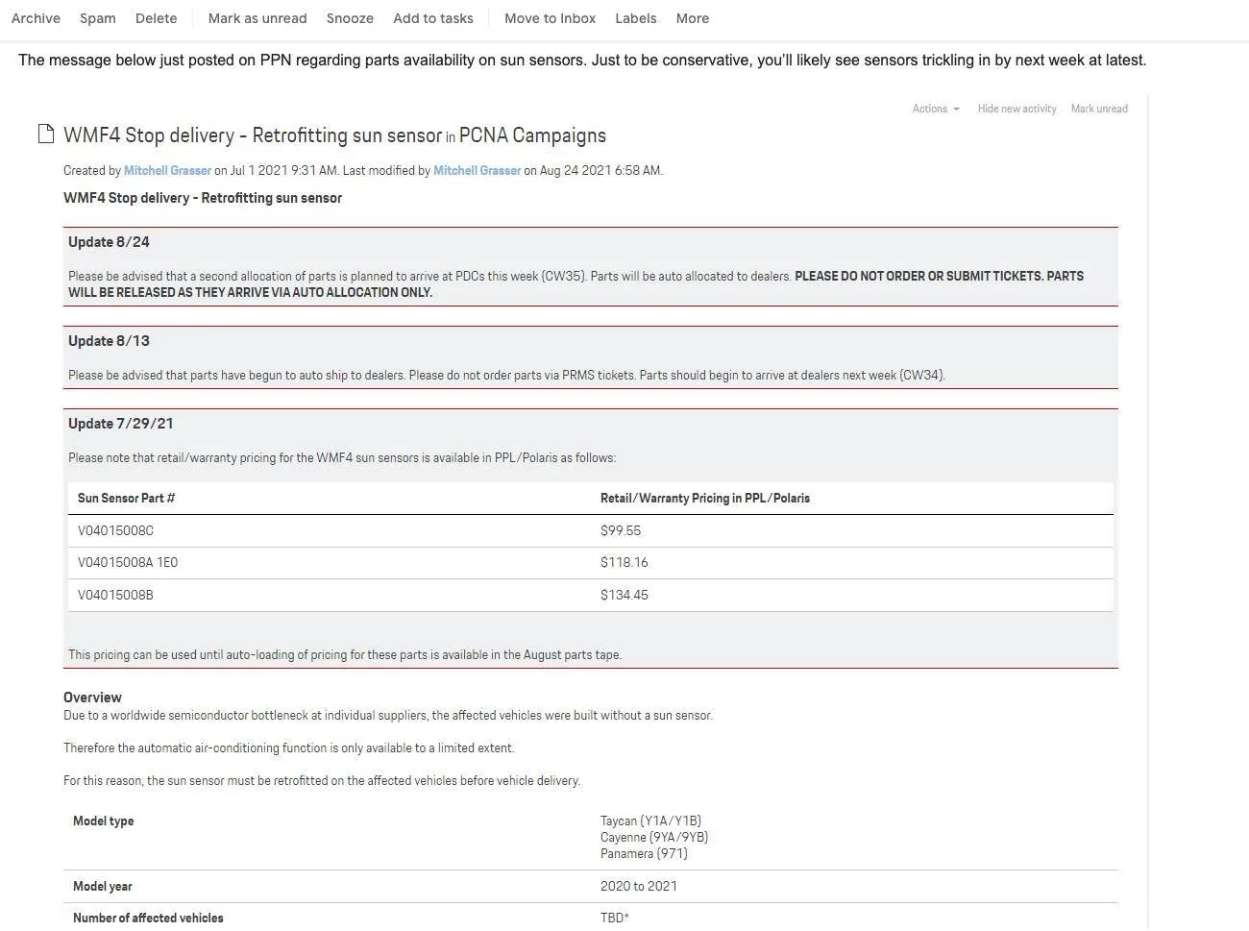The height and width of the screenshot is (931, 1249).
Task: Select part number V04015008A 1E0
Action: (x=128, y=562)
